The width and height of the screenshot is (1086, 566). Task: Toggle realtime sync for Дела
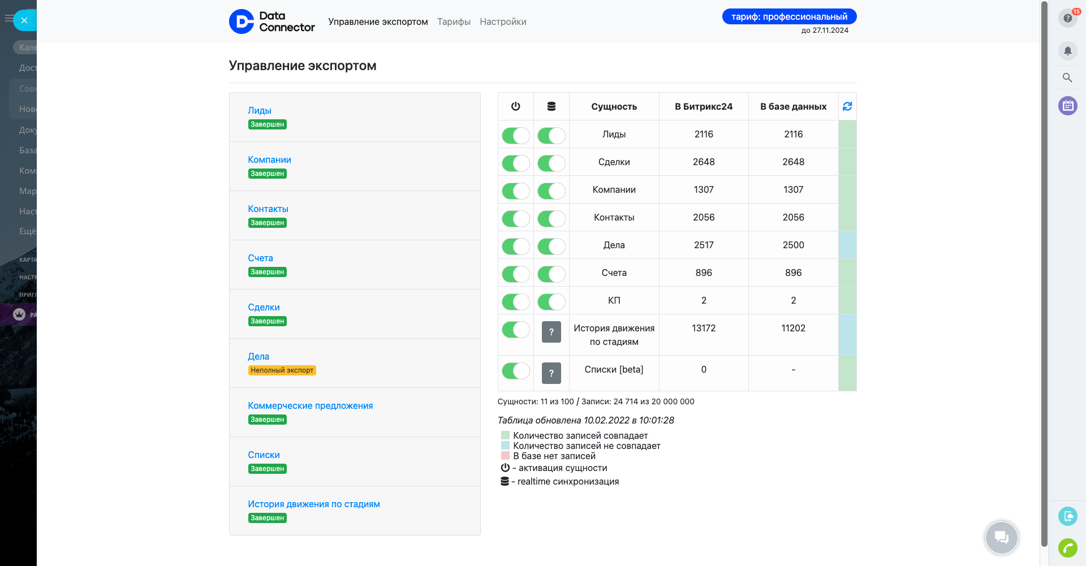pos(551,247)
